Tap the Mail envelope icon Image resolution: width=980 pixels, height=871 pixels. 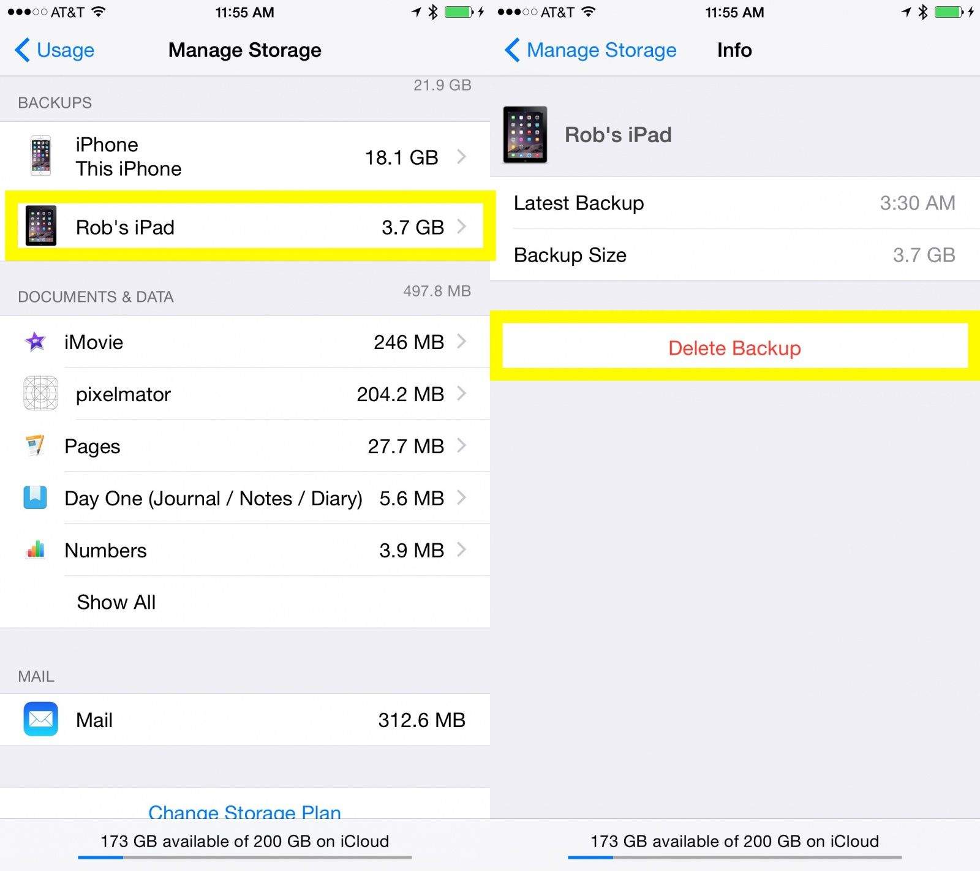tap(40, 719)
